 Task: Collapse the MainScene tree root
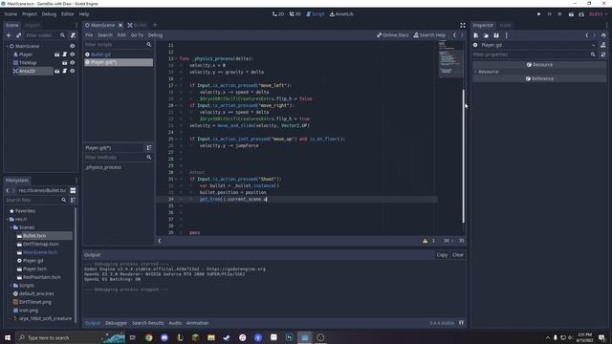coord(7,46)
